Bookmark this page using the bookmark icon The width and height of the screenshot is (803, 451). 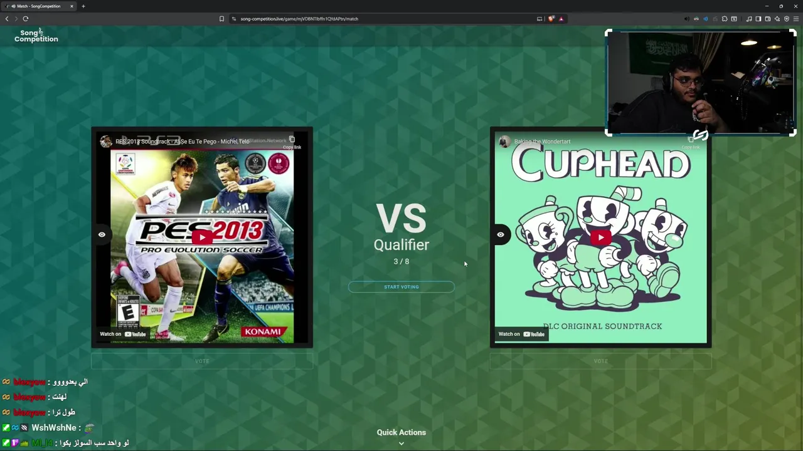click(221, 19)
